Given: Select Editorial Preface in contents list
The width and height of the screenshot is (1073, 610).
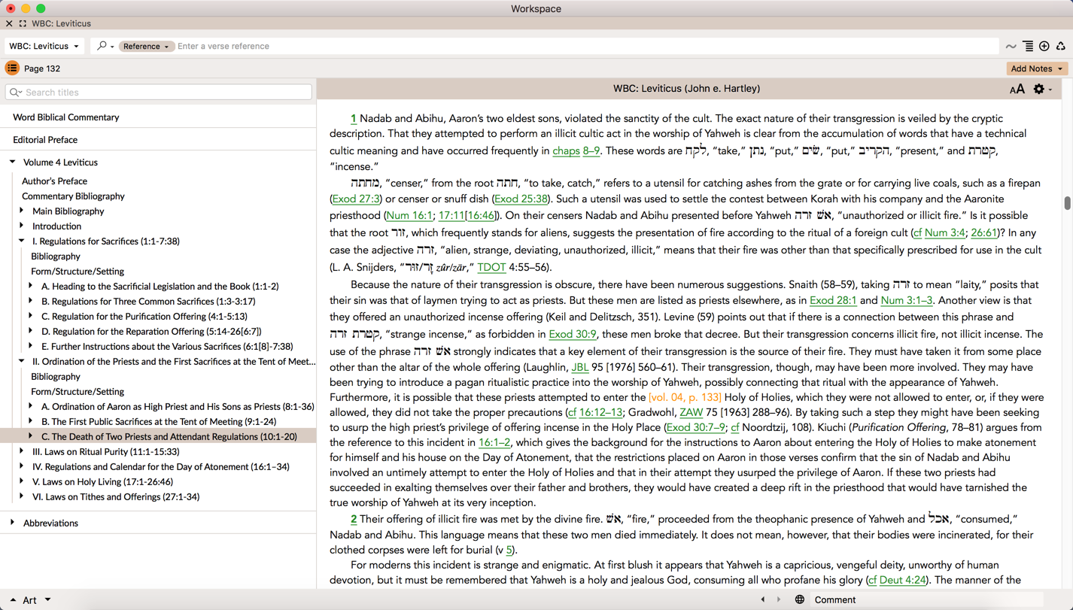Looking at the screenshot, I should coord(45,140).
